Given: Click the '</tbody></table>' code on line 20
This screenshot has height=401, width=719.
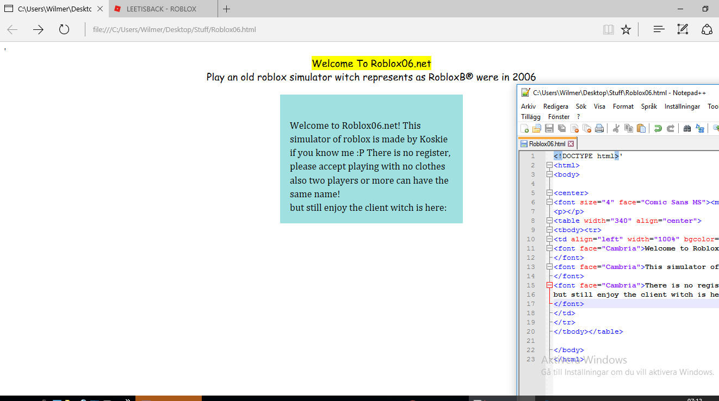Looking at the screenshot, I should (588, 331).
